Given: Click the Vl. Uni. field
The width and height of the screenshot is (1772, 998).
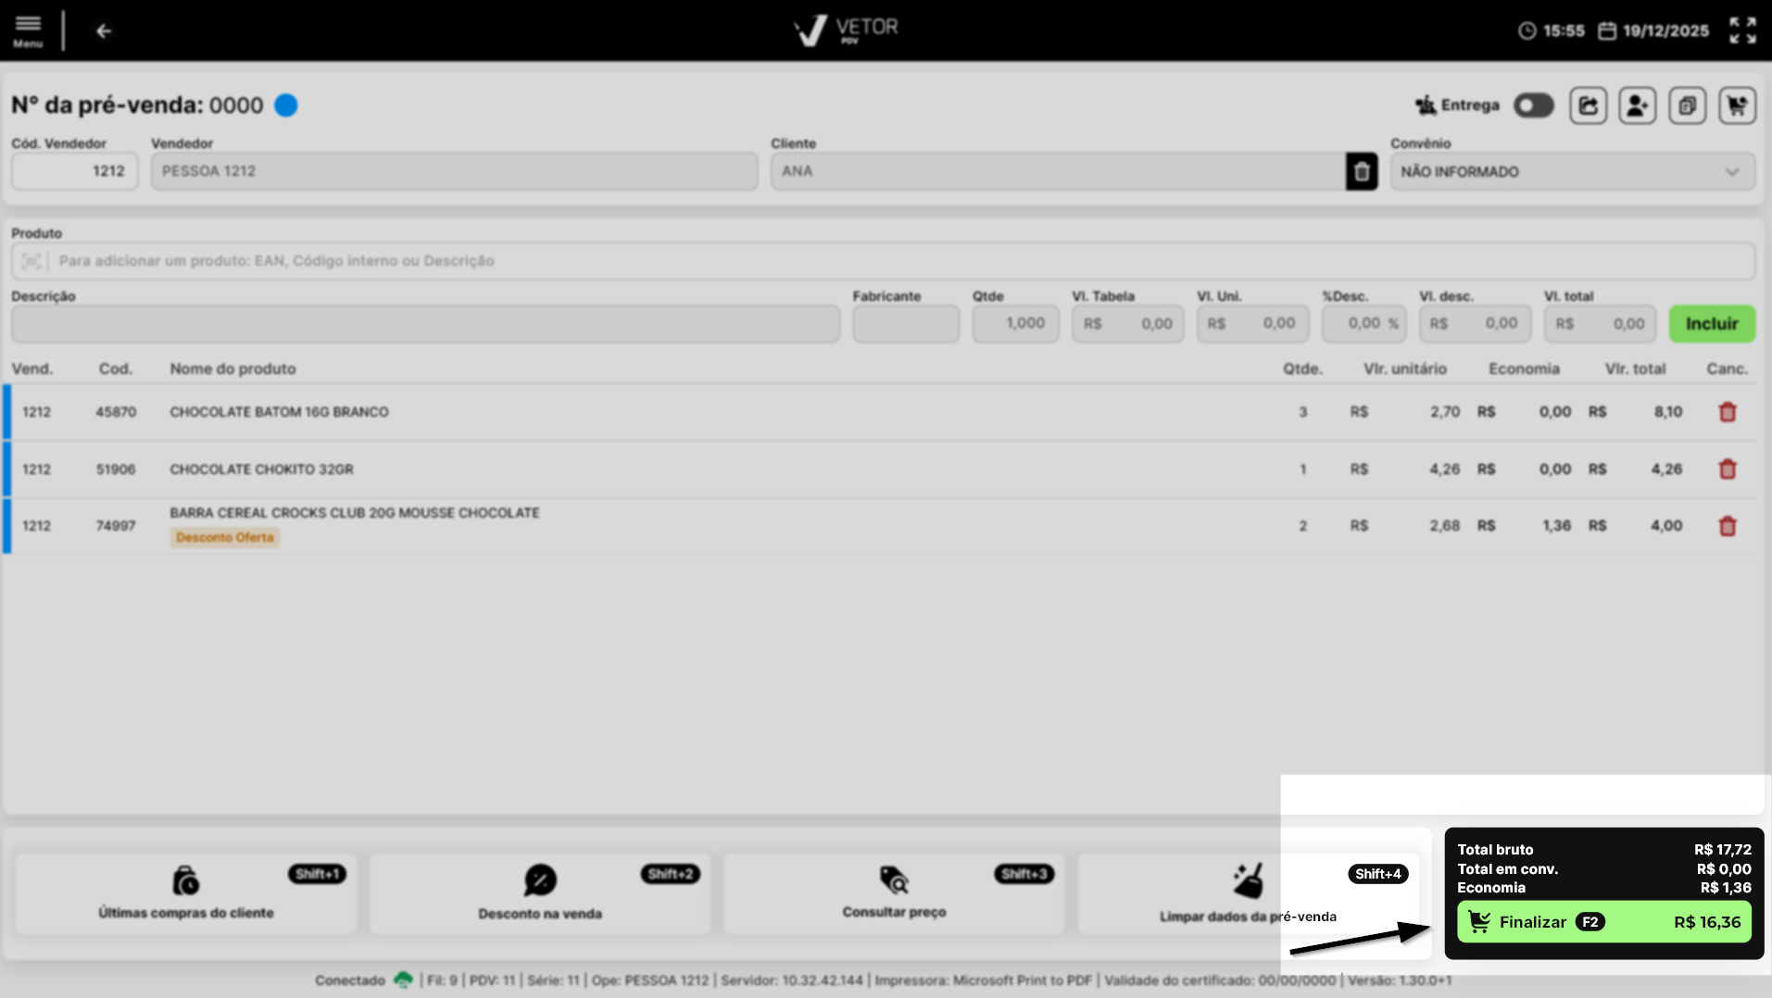Looking at the screenshot, I should tap(1252, 324).
